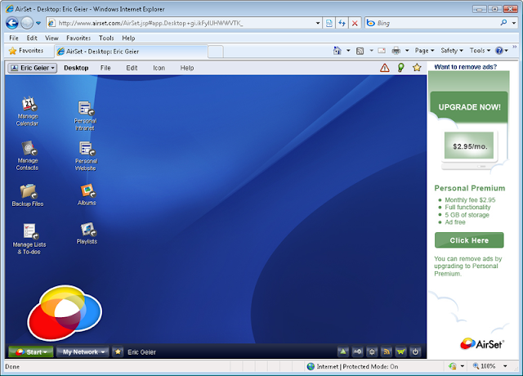
Task: Click the Print icon in IE command bar
Action: pyautogui.click(x=396, y=51)
